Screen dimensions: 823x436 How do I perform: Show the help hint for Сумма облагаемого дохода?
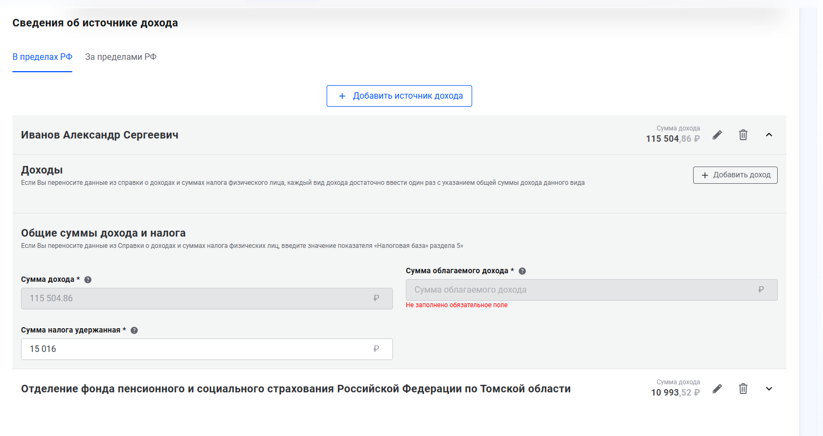[x=522, y=271]
